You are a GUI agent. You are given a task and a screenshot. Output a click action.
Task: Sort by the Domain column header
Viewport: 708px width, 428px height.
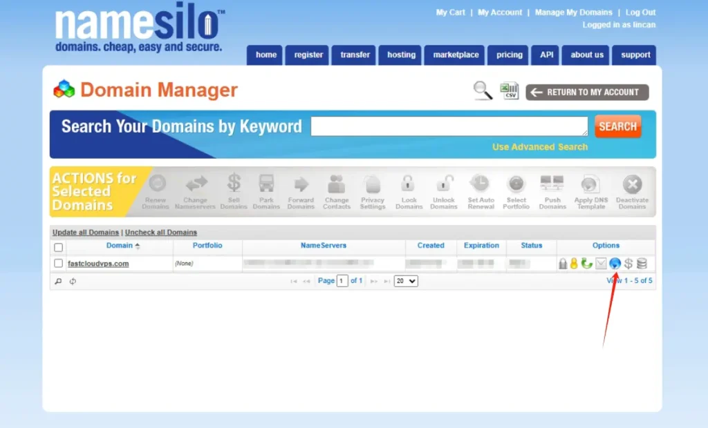pos(119,245)
